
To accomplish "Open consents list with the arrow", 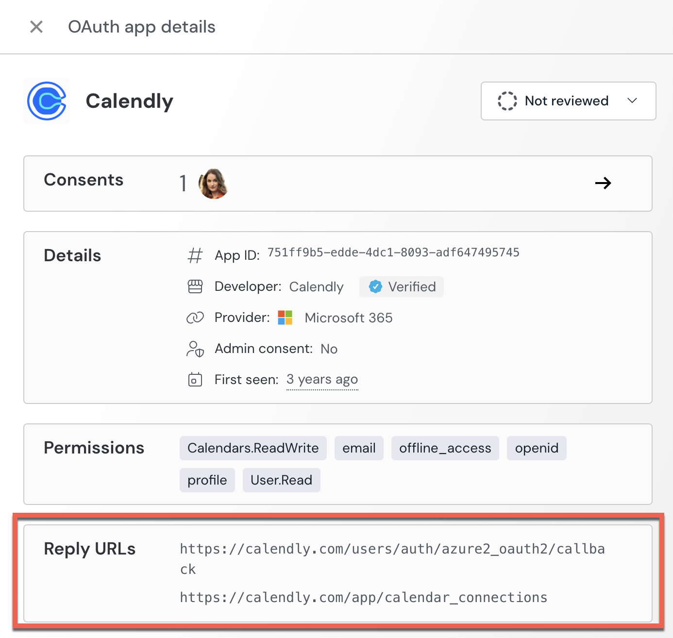I will 603,183.
